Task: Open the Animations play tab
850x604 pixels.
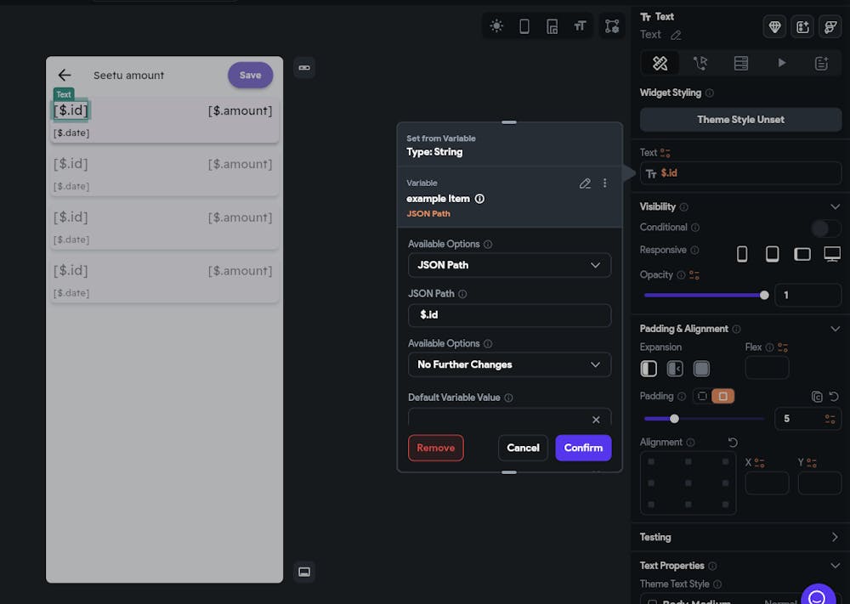Action: (781, 64)
